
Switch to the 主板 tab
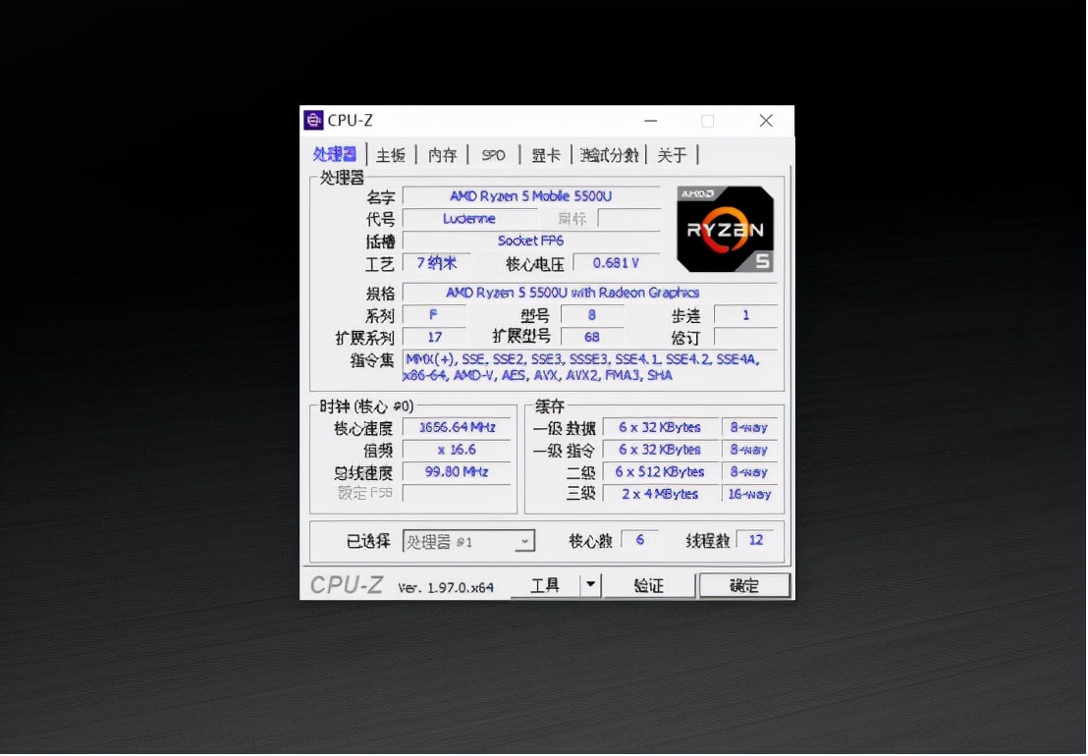click(x=390, y=154)
